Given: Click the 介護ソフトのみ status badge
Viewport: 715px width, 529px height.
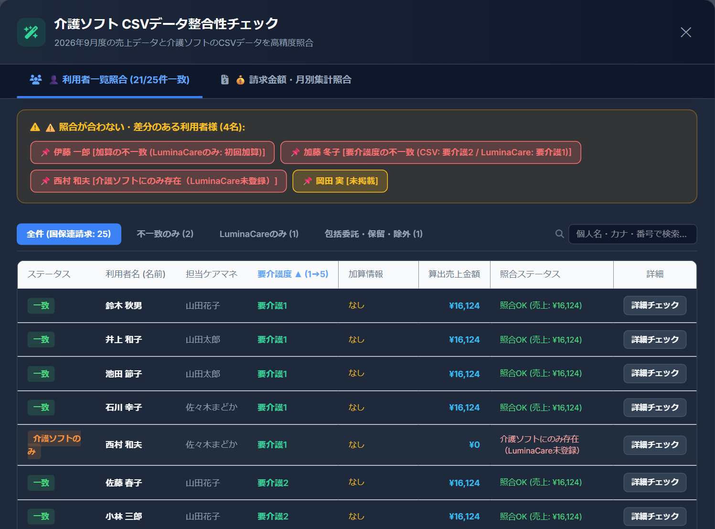Looking at the screenshot, I should point(54,445).
